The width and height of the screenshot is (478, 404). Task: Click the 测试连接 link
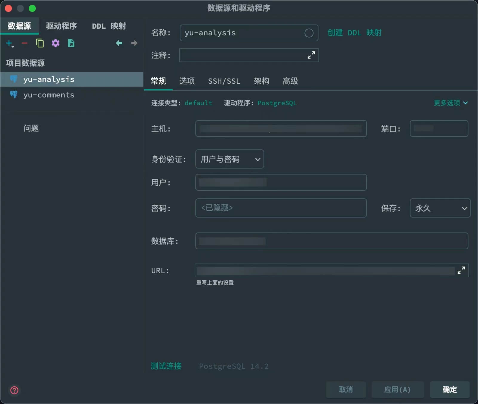[x=166, y=366]
